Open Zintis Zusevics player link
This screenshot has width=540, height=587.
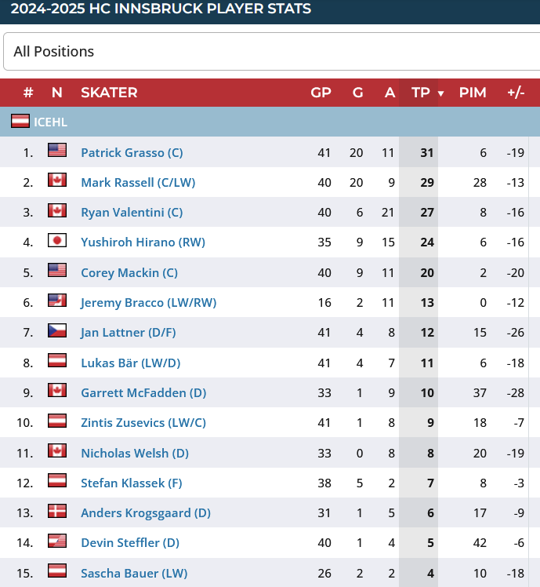143,422
